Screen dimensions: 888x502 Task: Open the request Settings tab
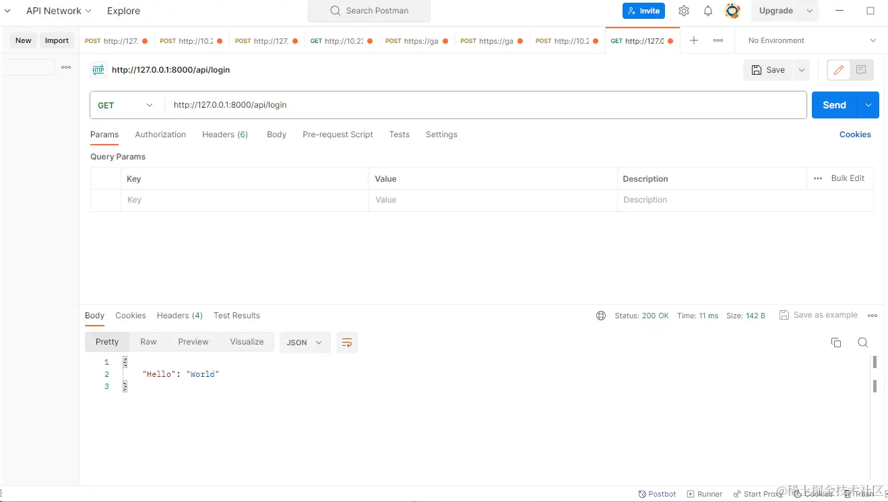pyautogui.click(x=441, y=135)
